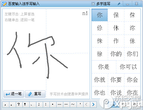Go to previous punctuation page arrow
This screenshot has width=143, height=110.
(86, 104)
